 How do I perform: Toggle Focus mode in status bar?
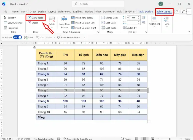point(125,139)
